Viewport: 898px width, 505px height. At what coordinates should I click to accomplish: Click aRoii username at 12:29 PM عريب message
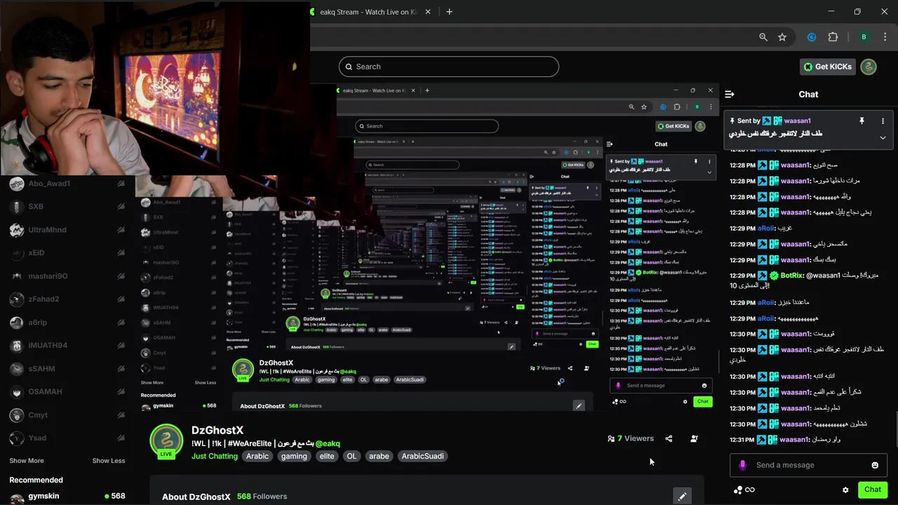[x=765, y=228]
